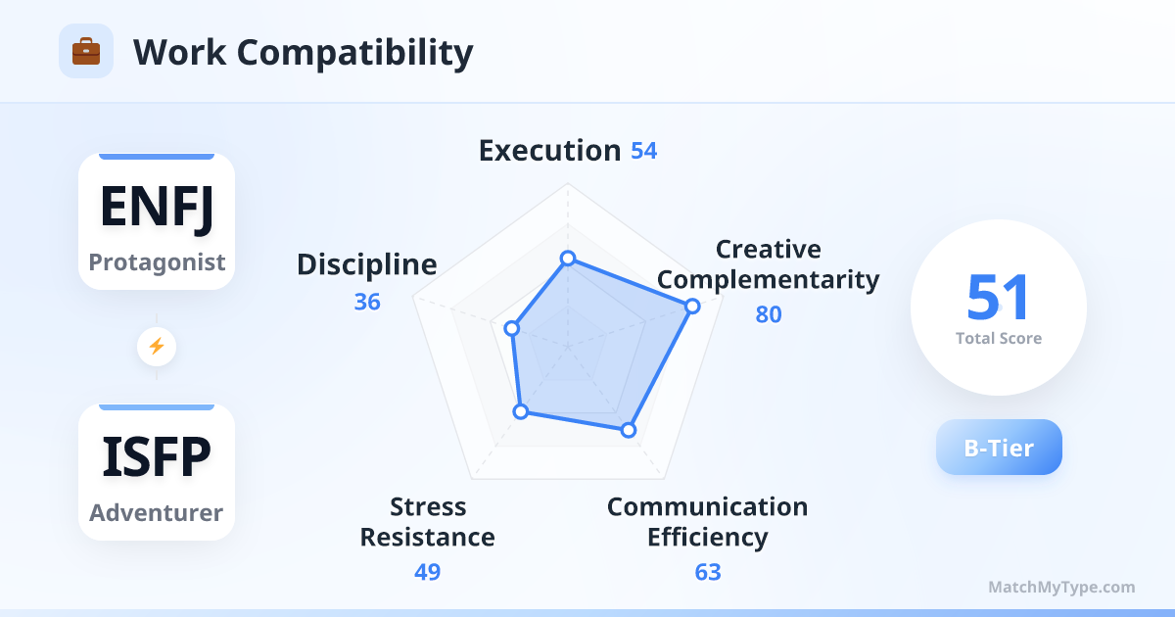Click the Stress Resistance label
The width and height of the screenshot is (1175, 617).
[x=427, y=522]
